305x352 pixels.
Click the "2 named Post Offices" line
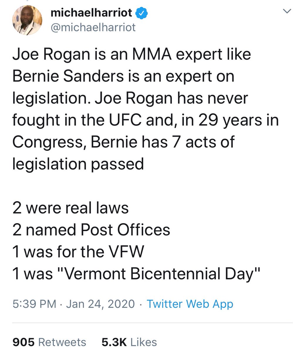(91, 230)
